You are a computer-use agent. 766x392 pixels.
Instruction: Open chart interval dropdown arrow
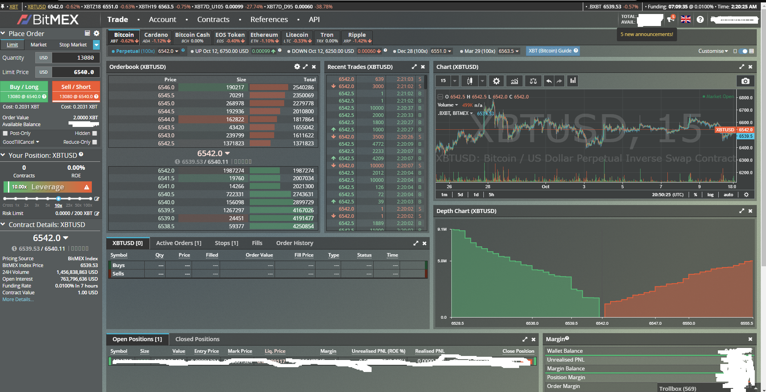point(455,81)
